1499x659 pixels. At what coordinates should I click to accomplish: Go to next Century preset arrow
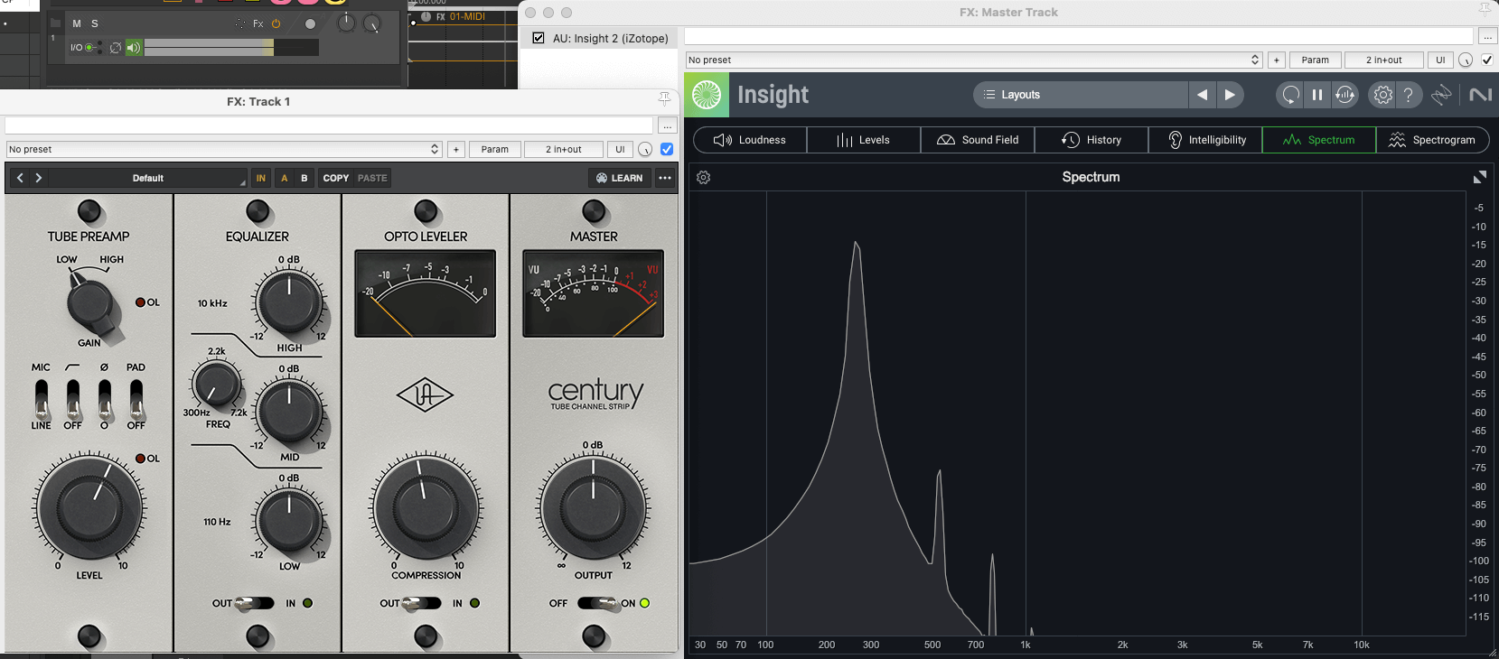(x=39, y=178)
